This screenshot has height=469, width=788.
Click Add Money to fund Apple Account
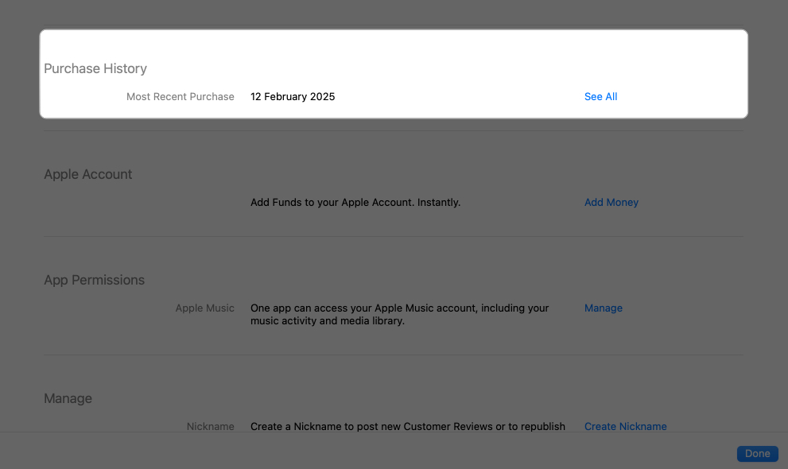click(611, 202)
